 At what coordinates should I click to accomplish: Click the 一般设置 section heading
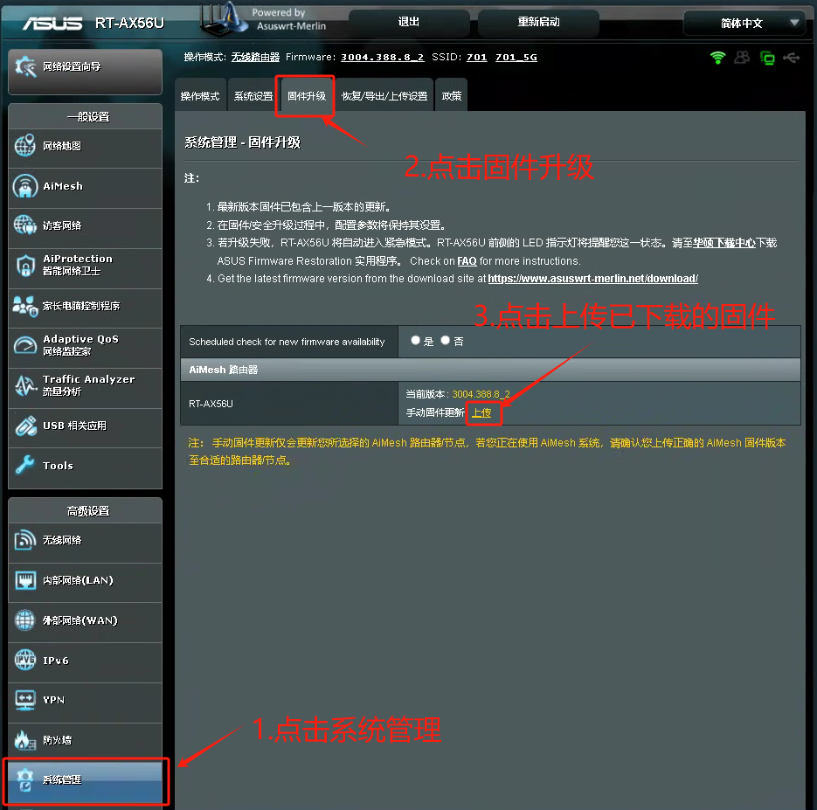coord(88,117)
